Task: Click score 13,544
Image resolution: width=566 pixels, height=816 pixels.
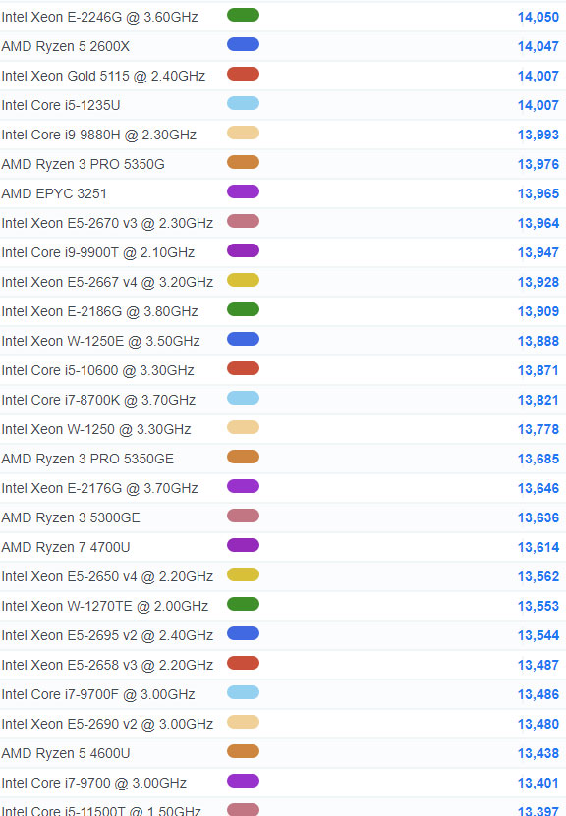Action: click(538, 635)
